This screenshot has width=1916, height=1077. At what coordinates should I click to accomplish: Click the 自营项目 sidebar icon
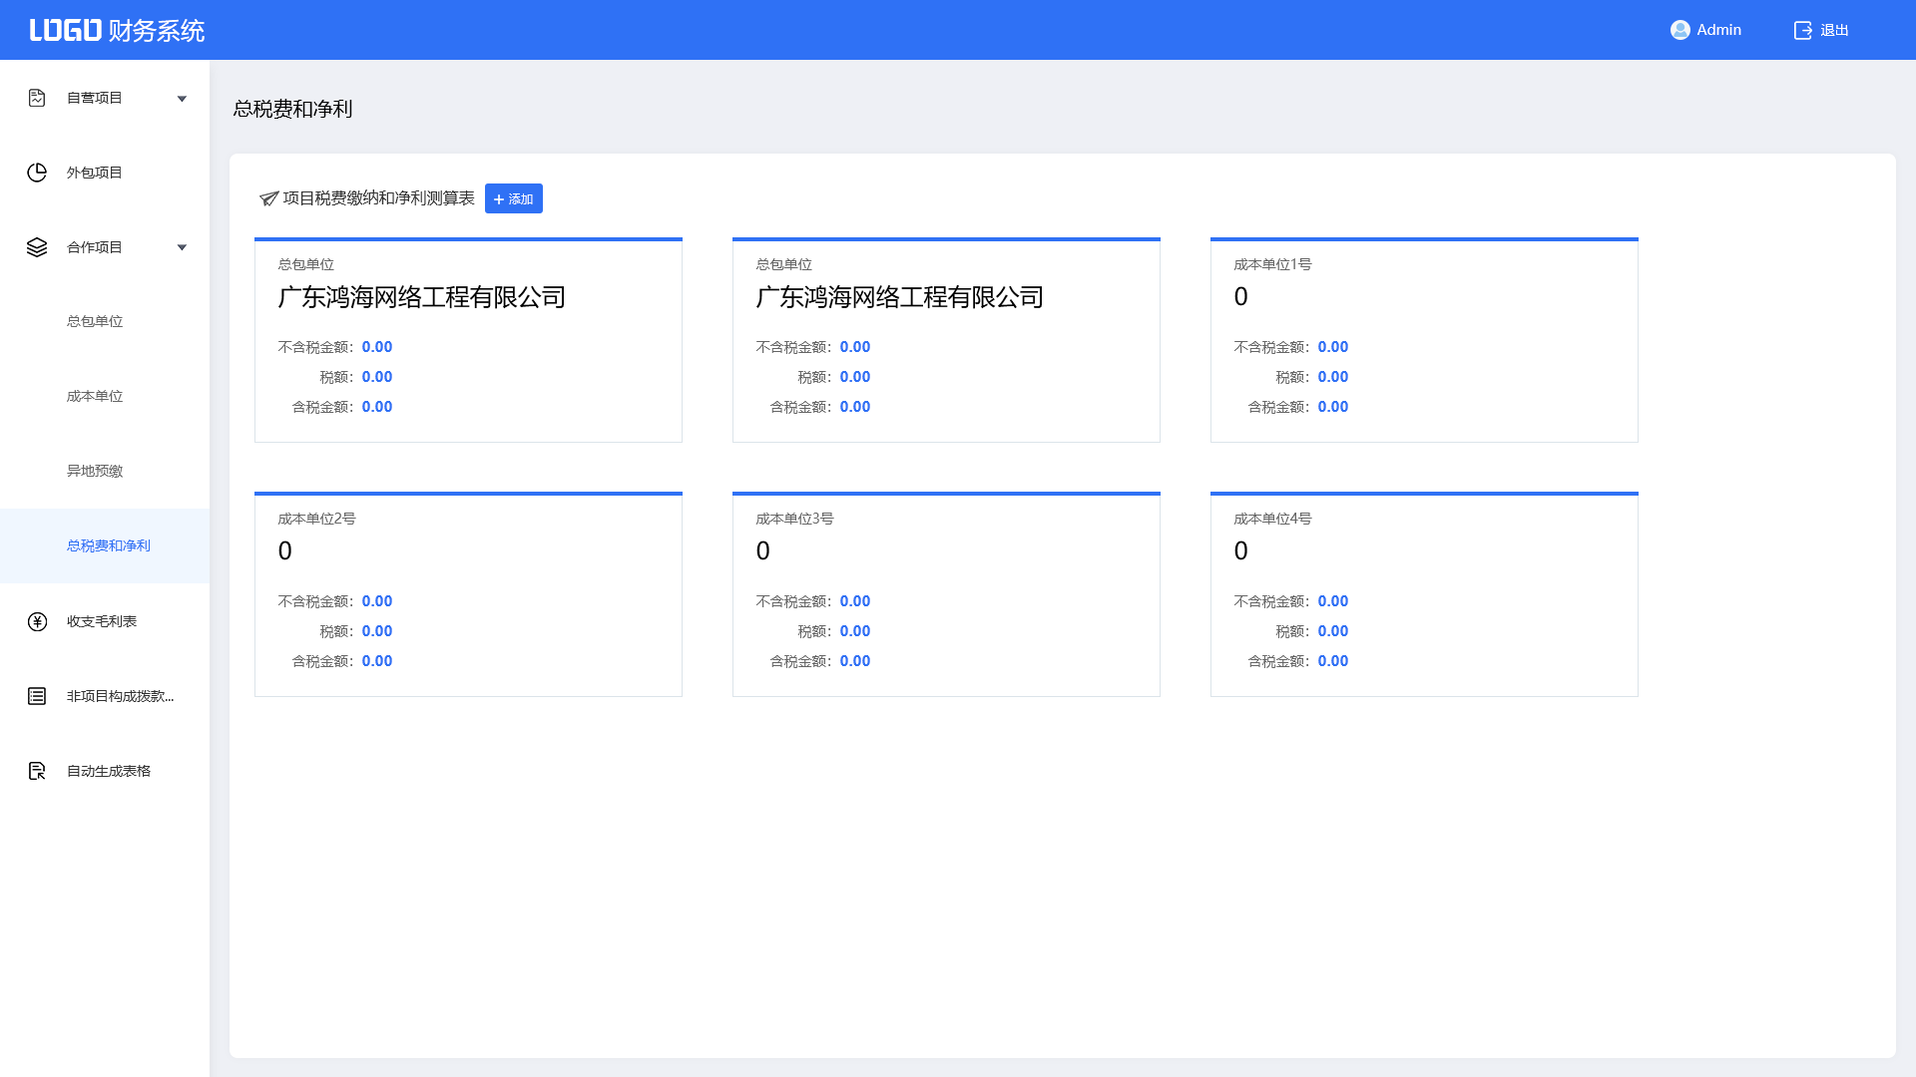point(37,98)
